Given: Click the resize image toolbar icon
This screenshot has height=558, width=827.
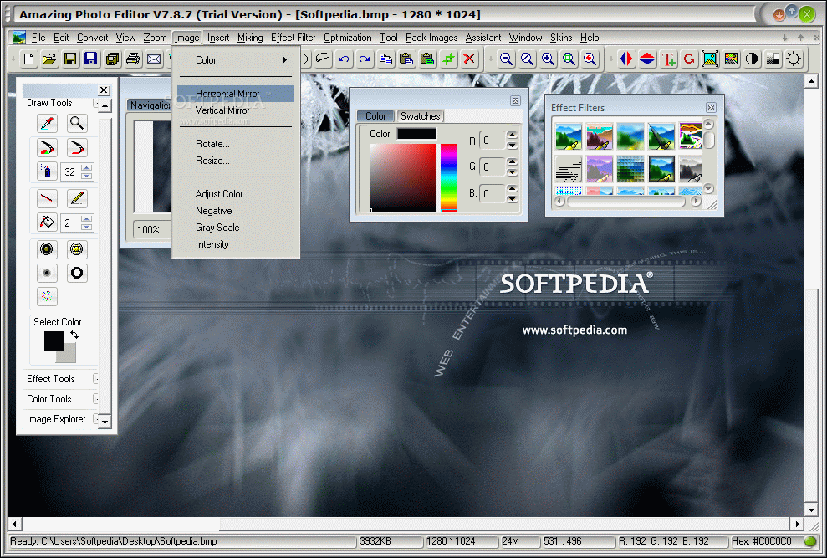Looking at the screenshot, I should coord(710,59).
